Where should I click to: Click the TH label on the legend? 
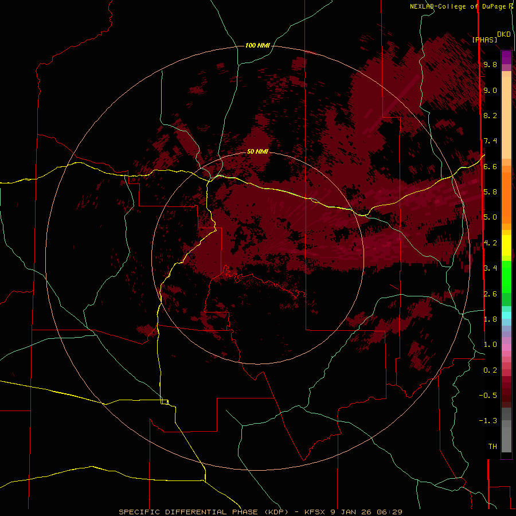(492, 447)
